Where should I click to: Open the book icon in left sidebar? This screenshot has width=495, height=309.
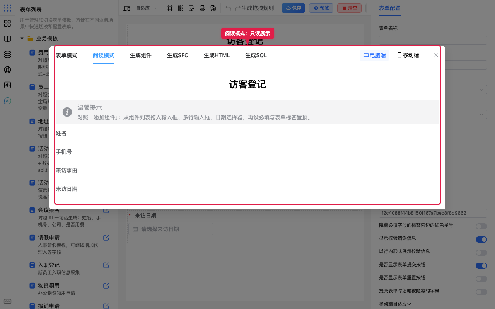pos(7,39)
